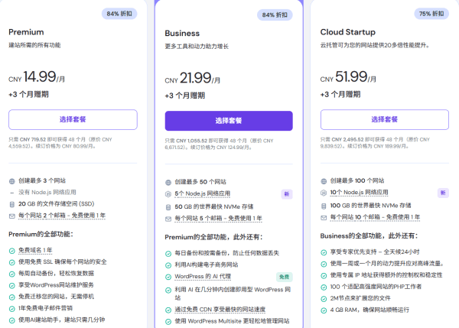The height and width of the screenshot is (328, 459).
Task: Click Node.js icon beside 5个 Node.js 网络应用
Action: click(168, 193)
